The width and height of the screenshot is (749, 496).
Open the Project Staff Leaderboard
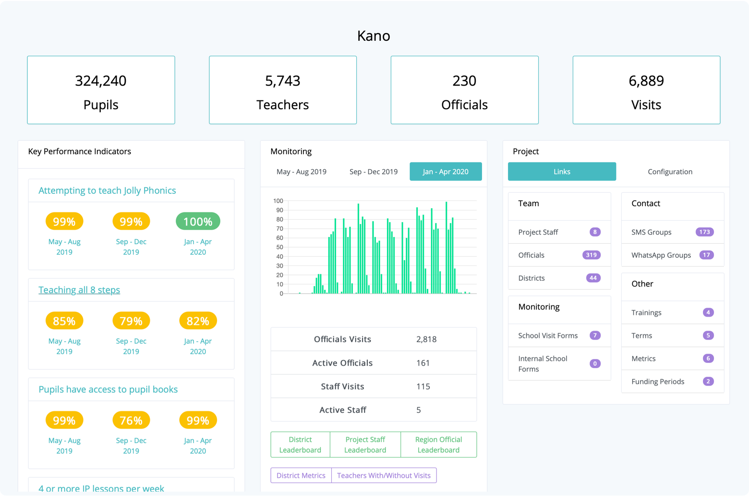point(365,445)
